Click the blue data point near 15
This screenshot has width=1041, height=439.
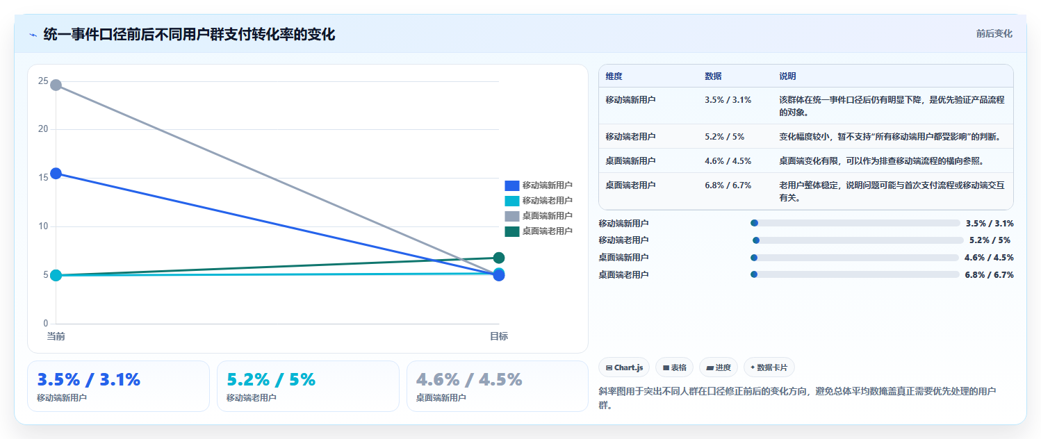56,173
